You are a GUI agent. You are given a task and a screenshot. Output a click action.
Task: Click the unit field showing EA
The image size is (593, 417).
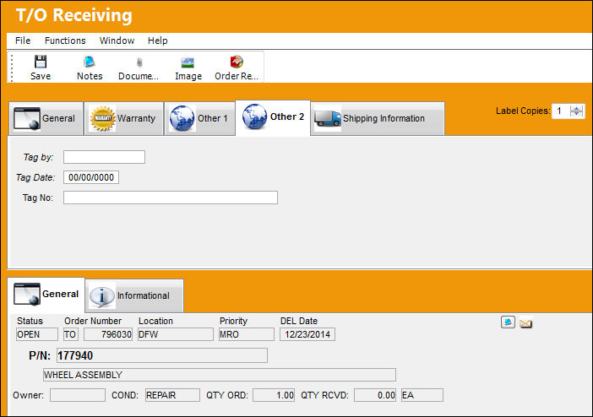pos(422,395)
